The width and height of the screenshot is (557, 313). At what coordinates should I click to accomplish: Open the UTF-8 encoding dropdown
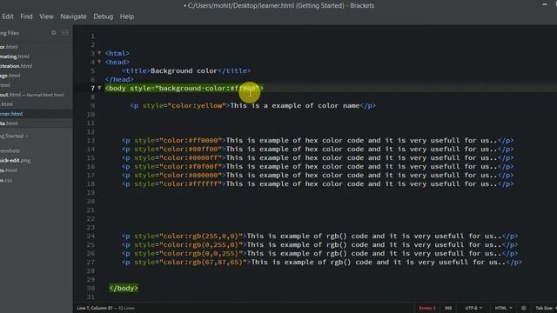[473, 308]
